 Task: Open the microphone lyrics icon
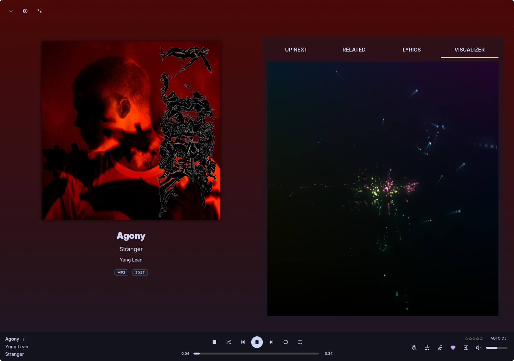click(x=440, y=348)
